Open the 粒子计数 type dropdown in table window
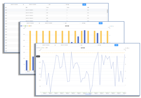Viewport: 141px width, 98px height. click(x=74, y=5)
